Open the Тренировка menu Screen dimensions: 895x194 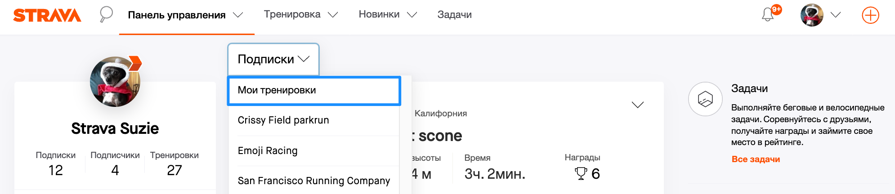[292, 14]
